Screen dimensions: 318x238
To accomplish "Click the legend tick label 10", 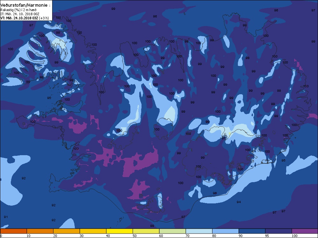I will [x=28, y=236].
